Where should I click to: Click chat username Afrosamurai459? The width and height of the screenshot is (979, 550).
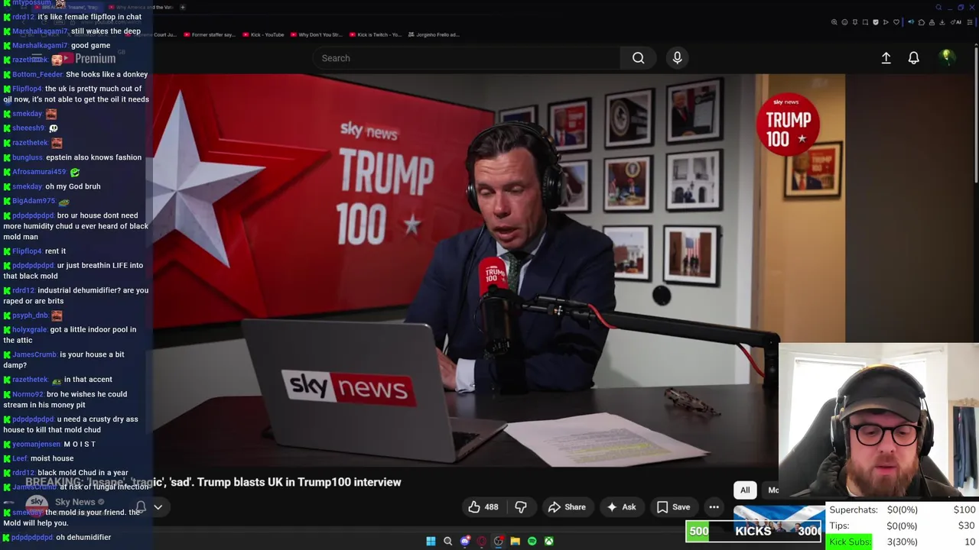tap(39, 172)
